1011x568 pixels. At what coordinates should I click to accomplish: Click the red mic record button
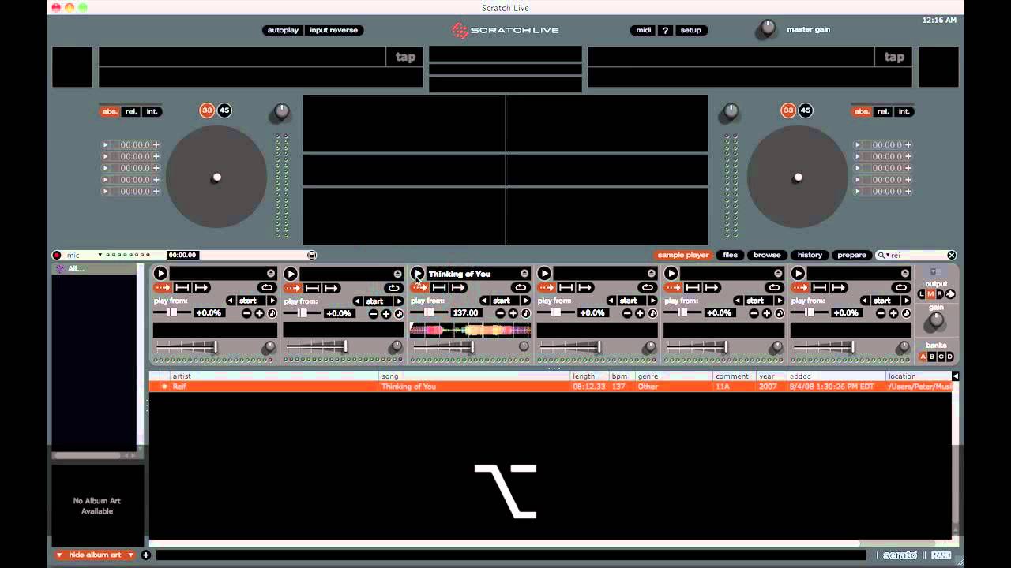point(57,256)
